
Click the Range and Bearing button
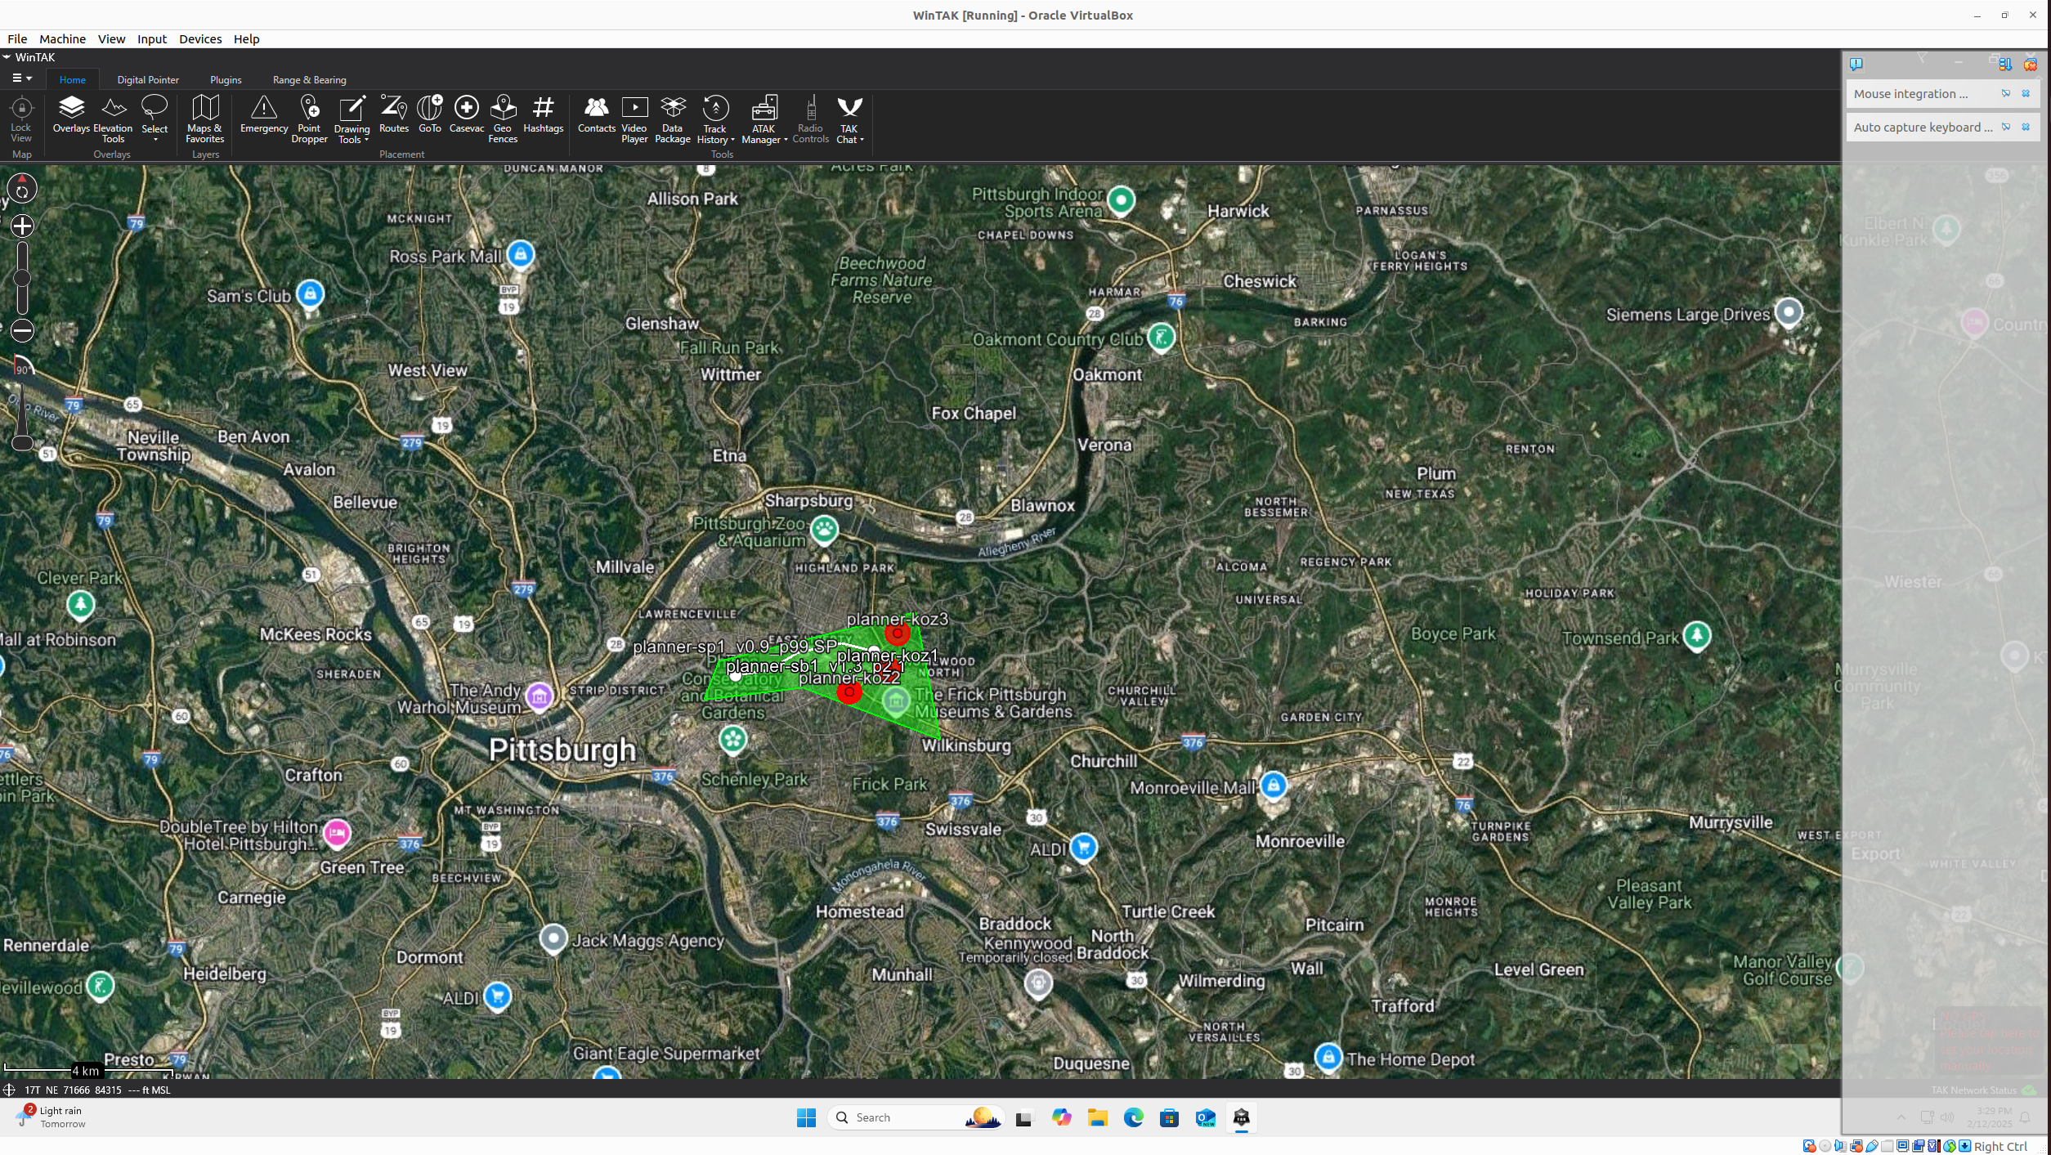[308, 78]
